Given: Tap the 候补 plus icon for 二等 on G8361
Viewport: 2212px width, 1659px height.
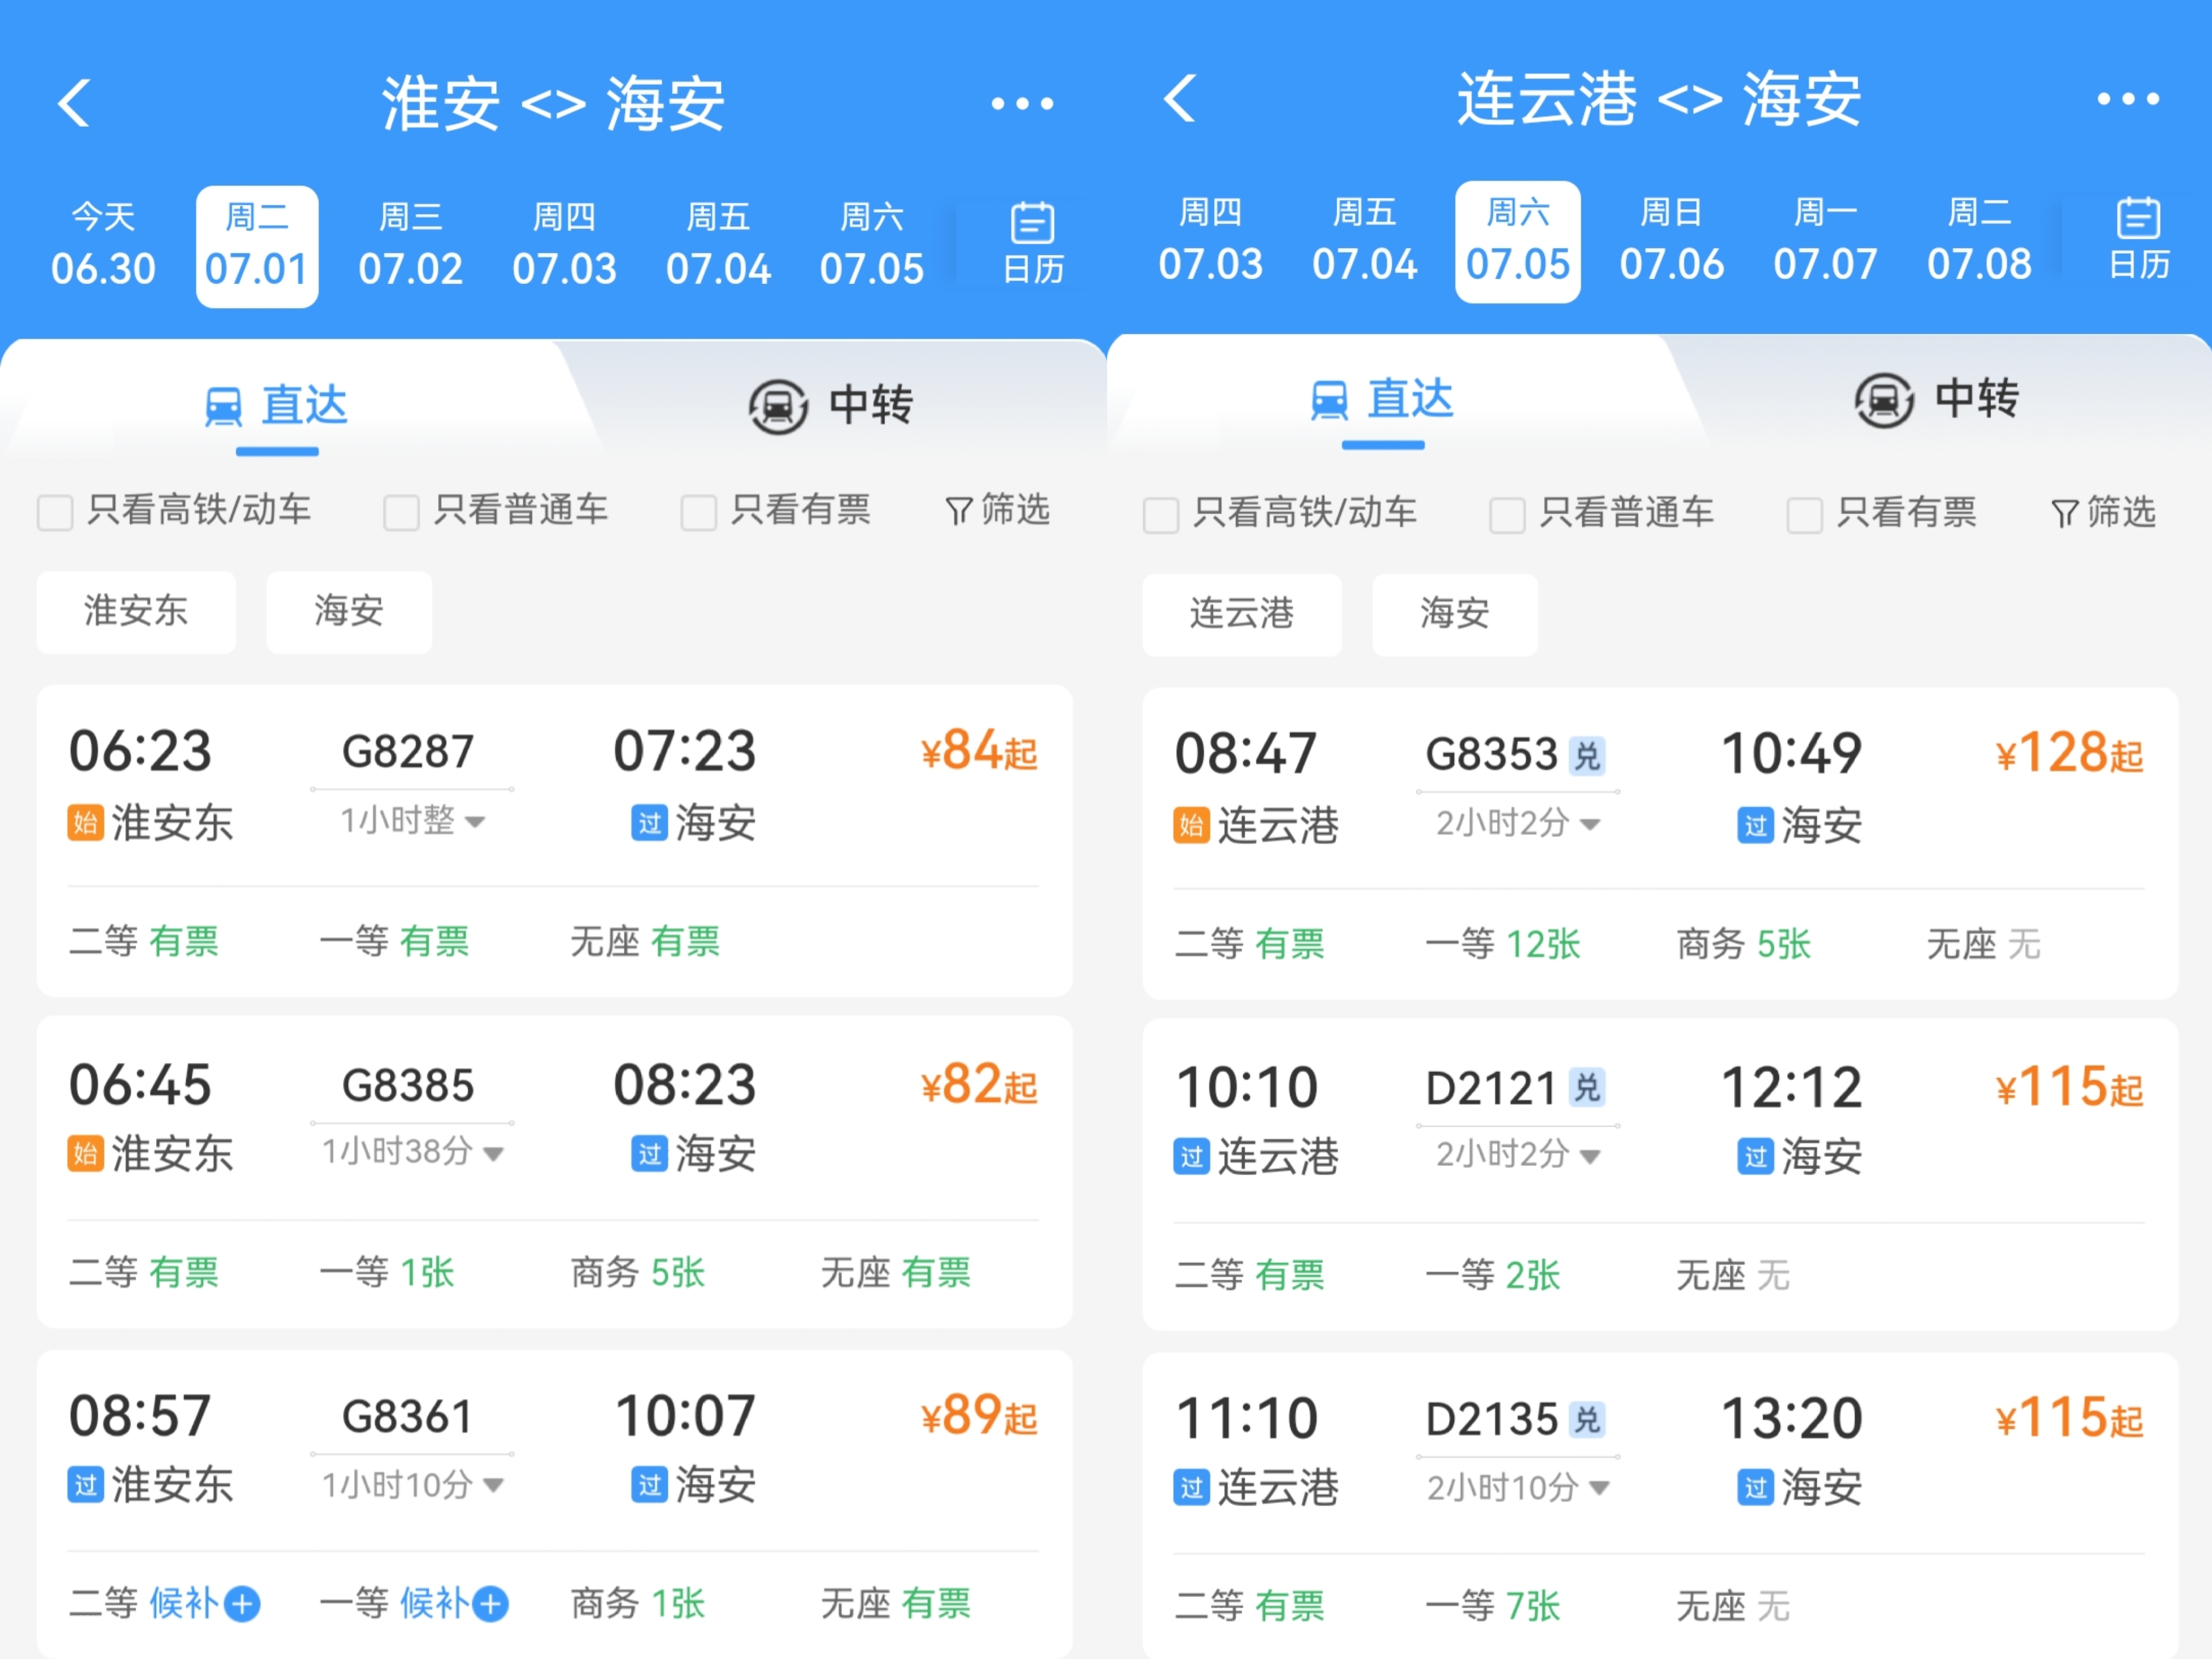Looking at the screenshot, I should click(x=242, y=1604).
